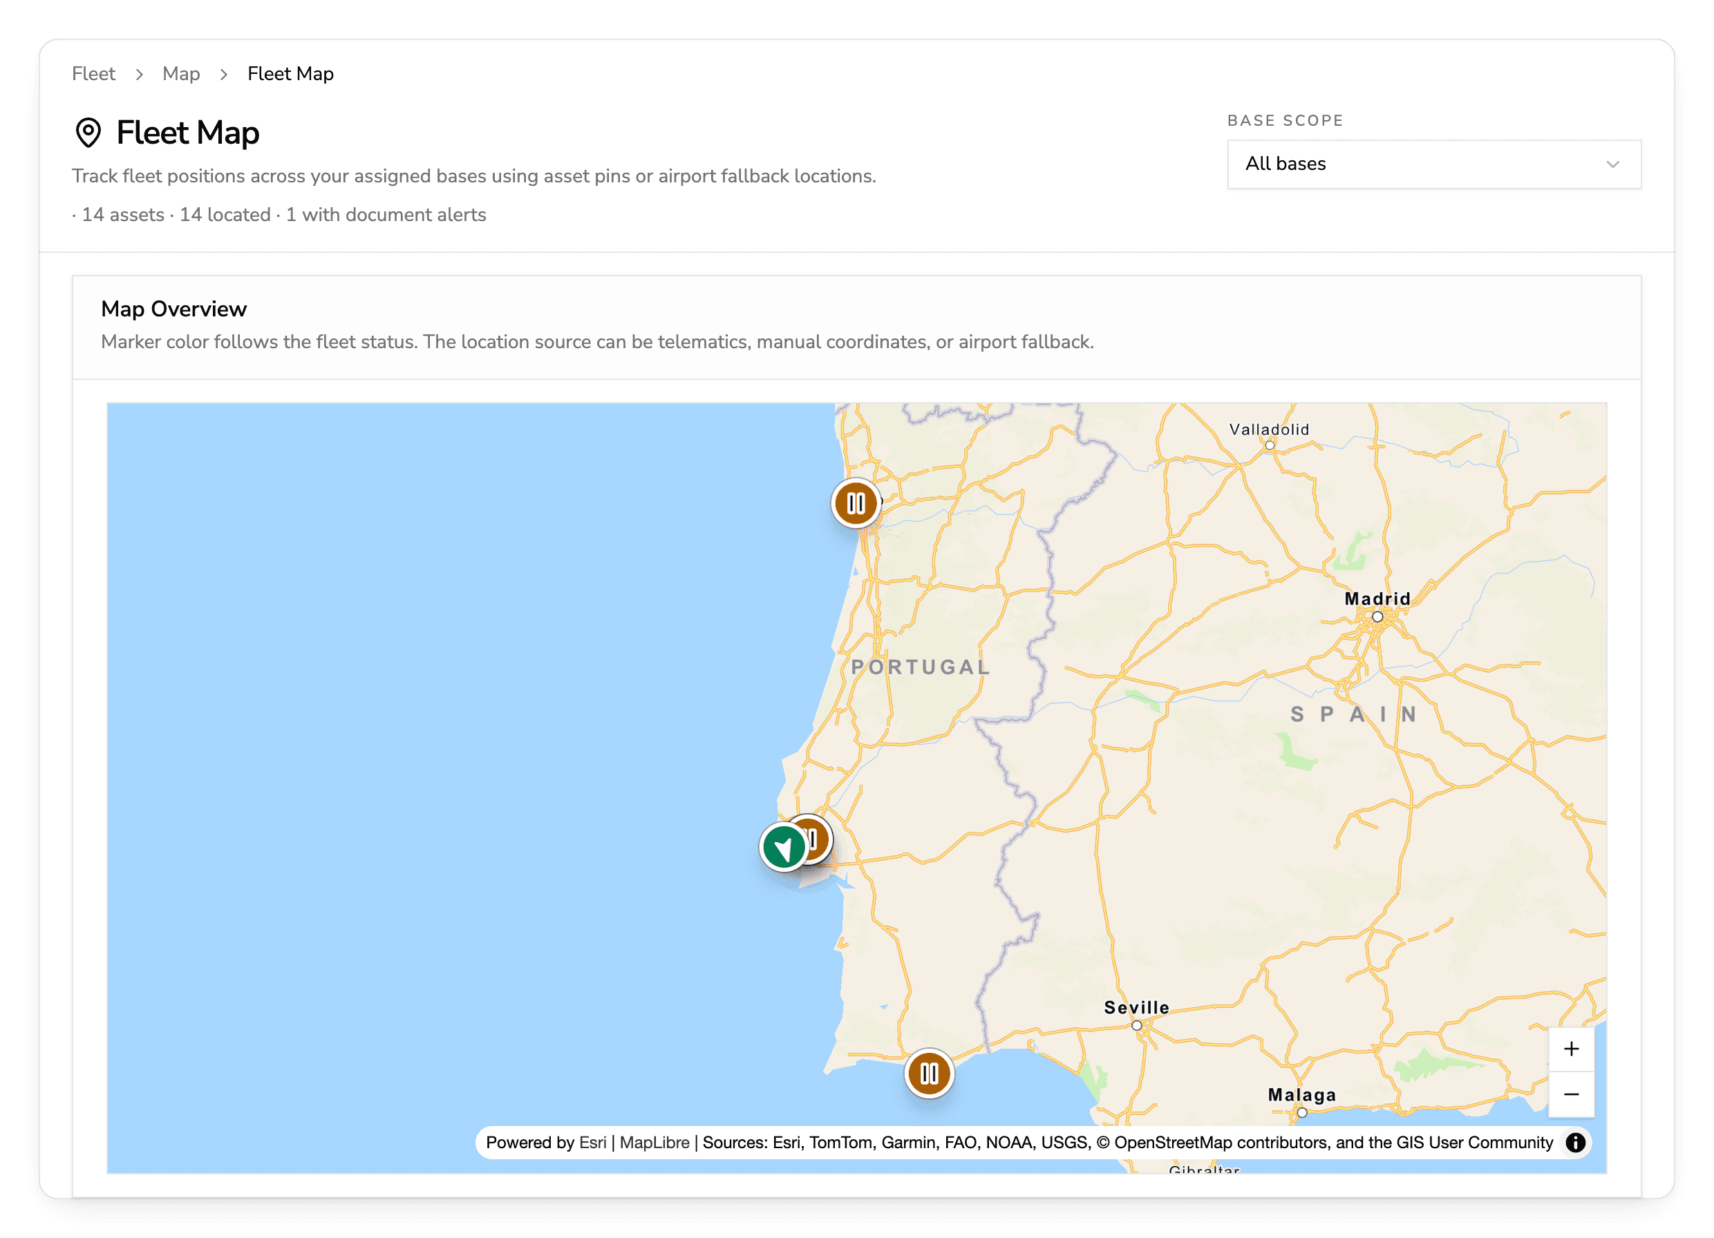This screenshot has height=1238, width=1714.
Task: Select the orange paused marker near Porto
Action: tap(856, 503)
